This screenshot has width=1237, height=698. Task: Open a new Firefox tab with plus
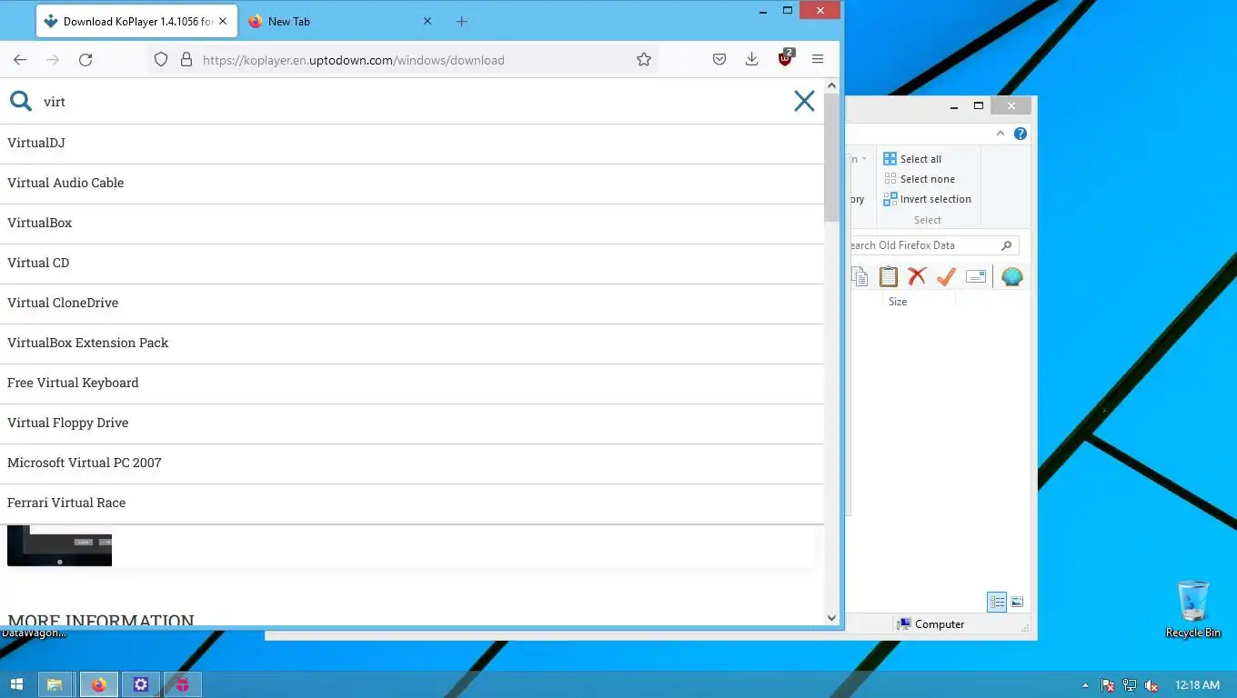click(461, 21)
